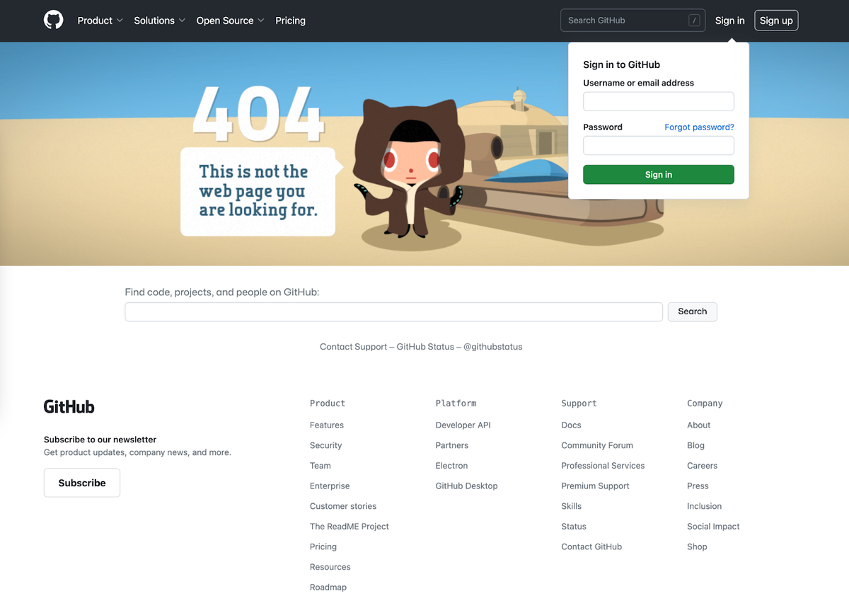The image size is (849, 596).
Task: Open Features link in Product footer column
Action: pos(327,425)
